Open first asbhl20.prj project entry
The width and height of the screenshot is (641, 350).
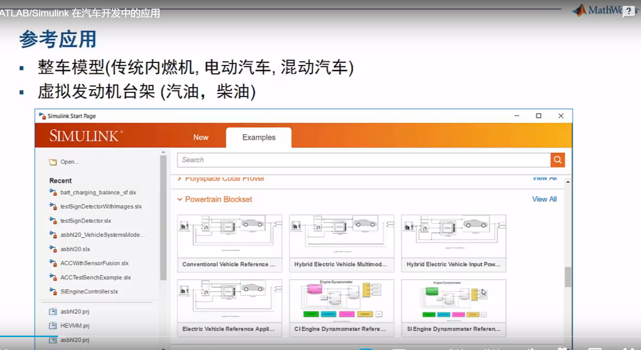click(x=75, y=311)
